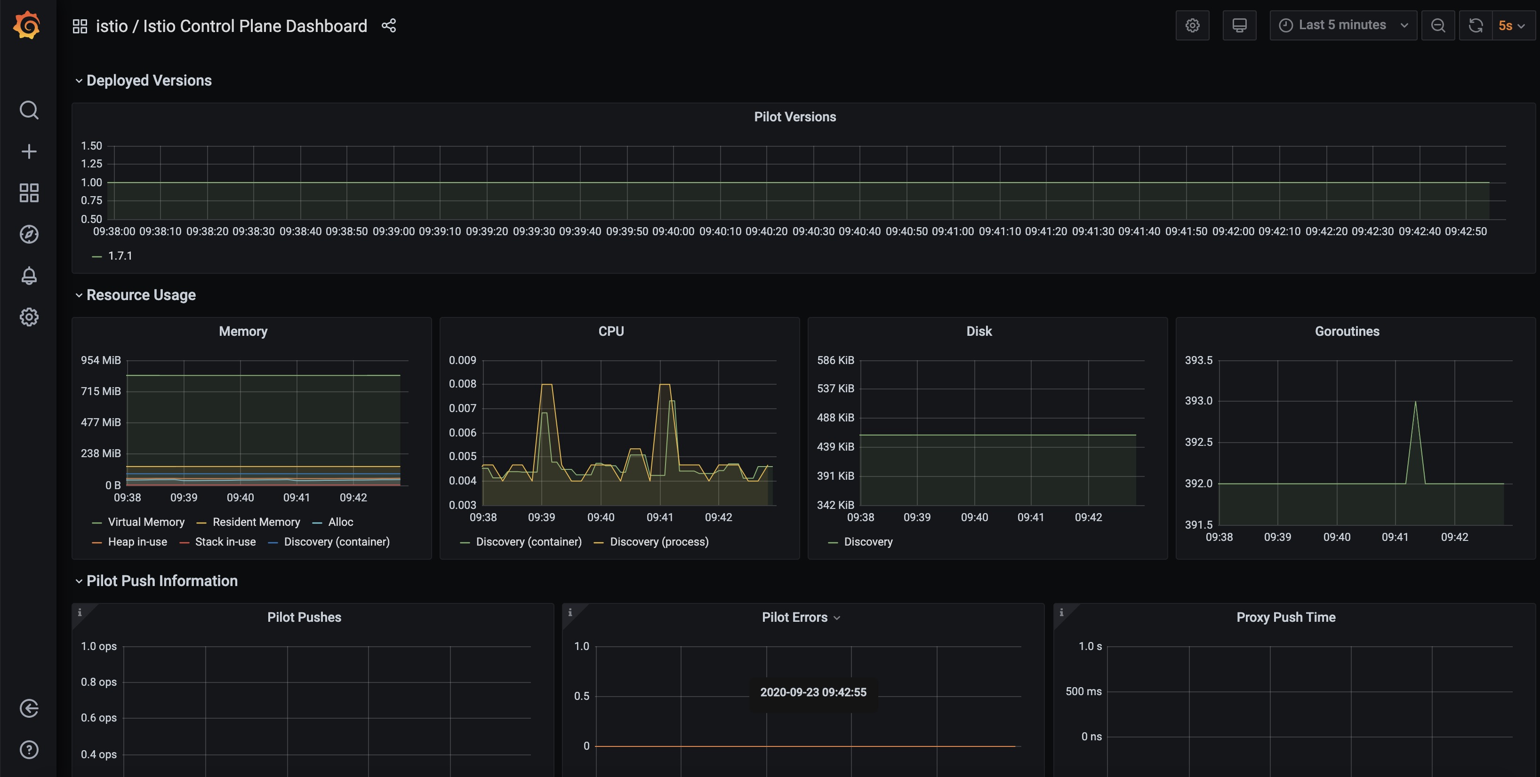Click the Grafana logo home icon

pos(27,26)
